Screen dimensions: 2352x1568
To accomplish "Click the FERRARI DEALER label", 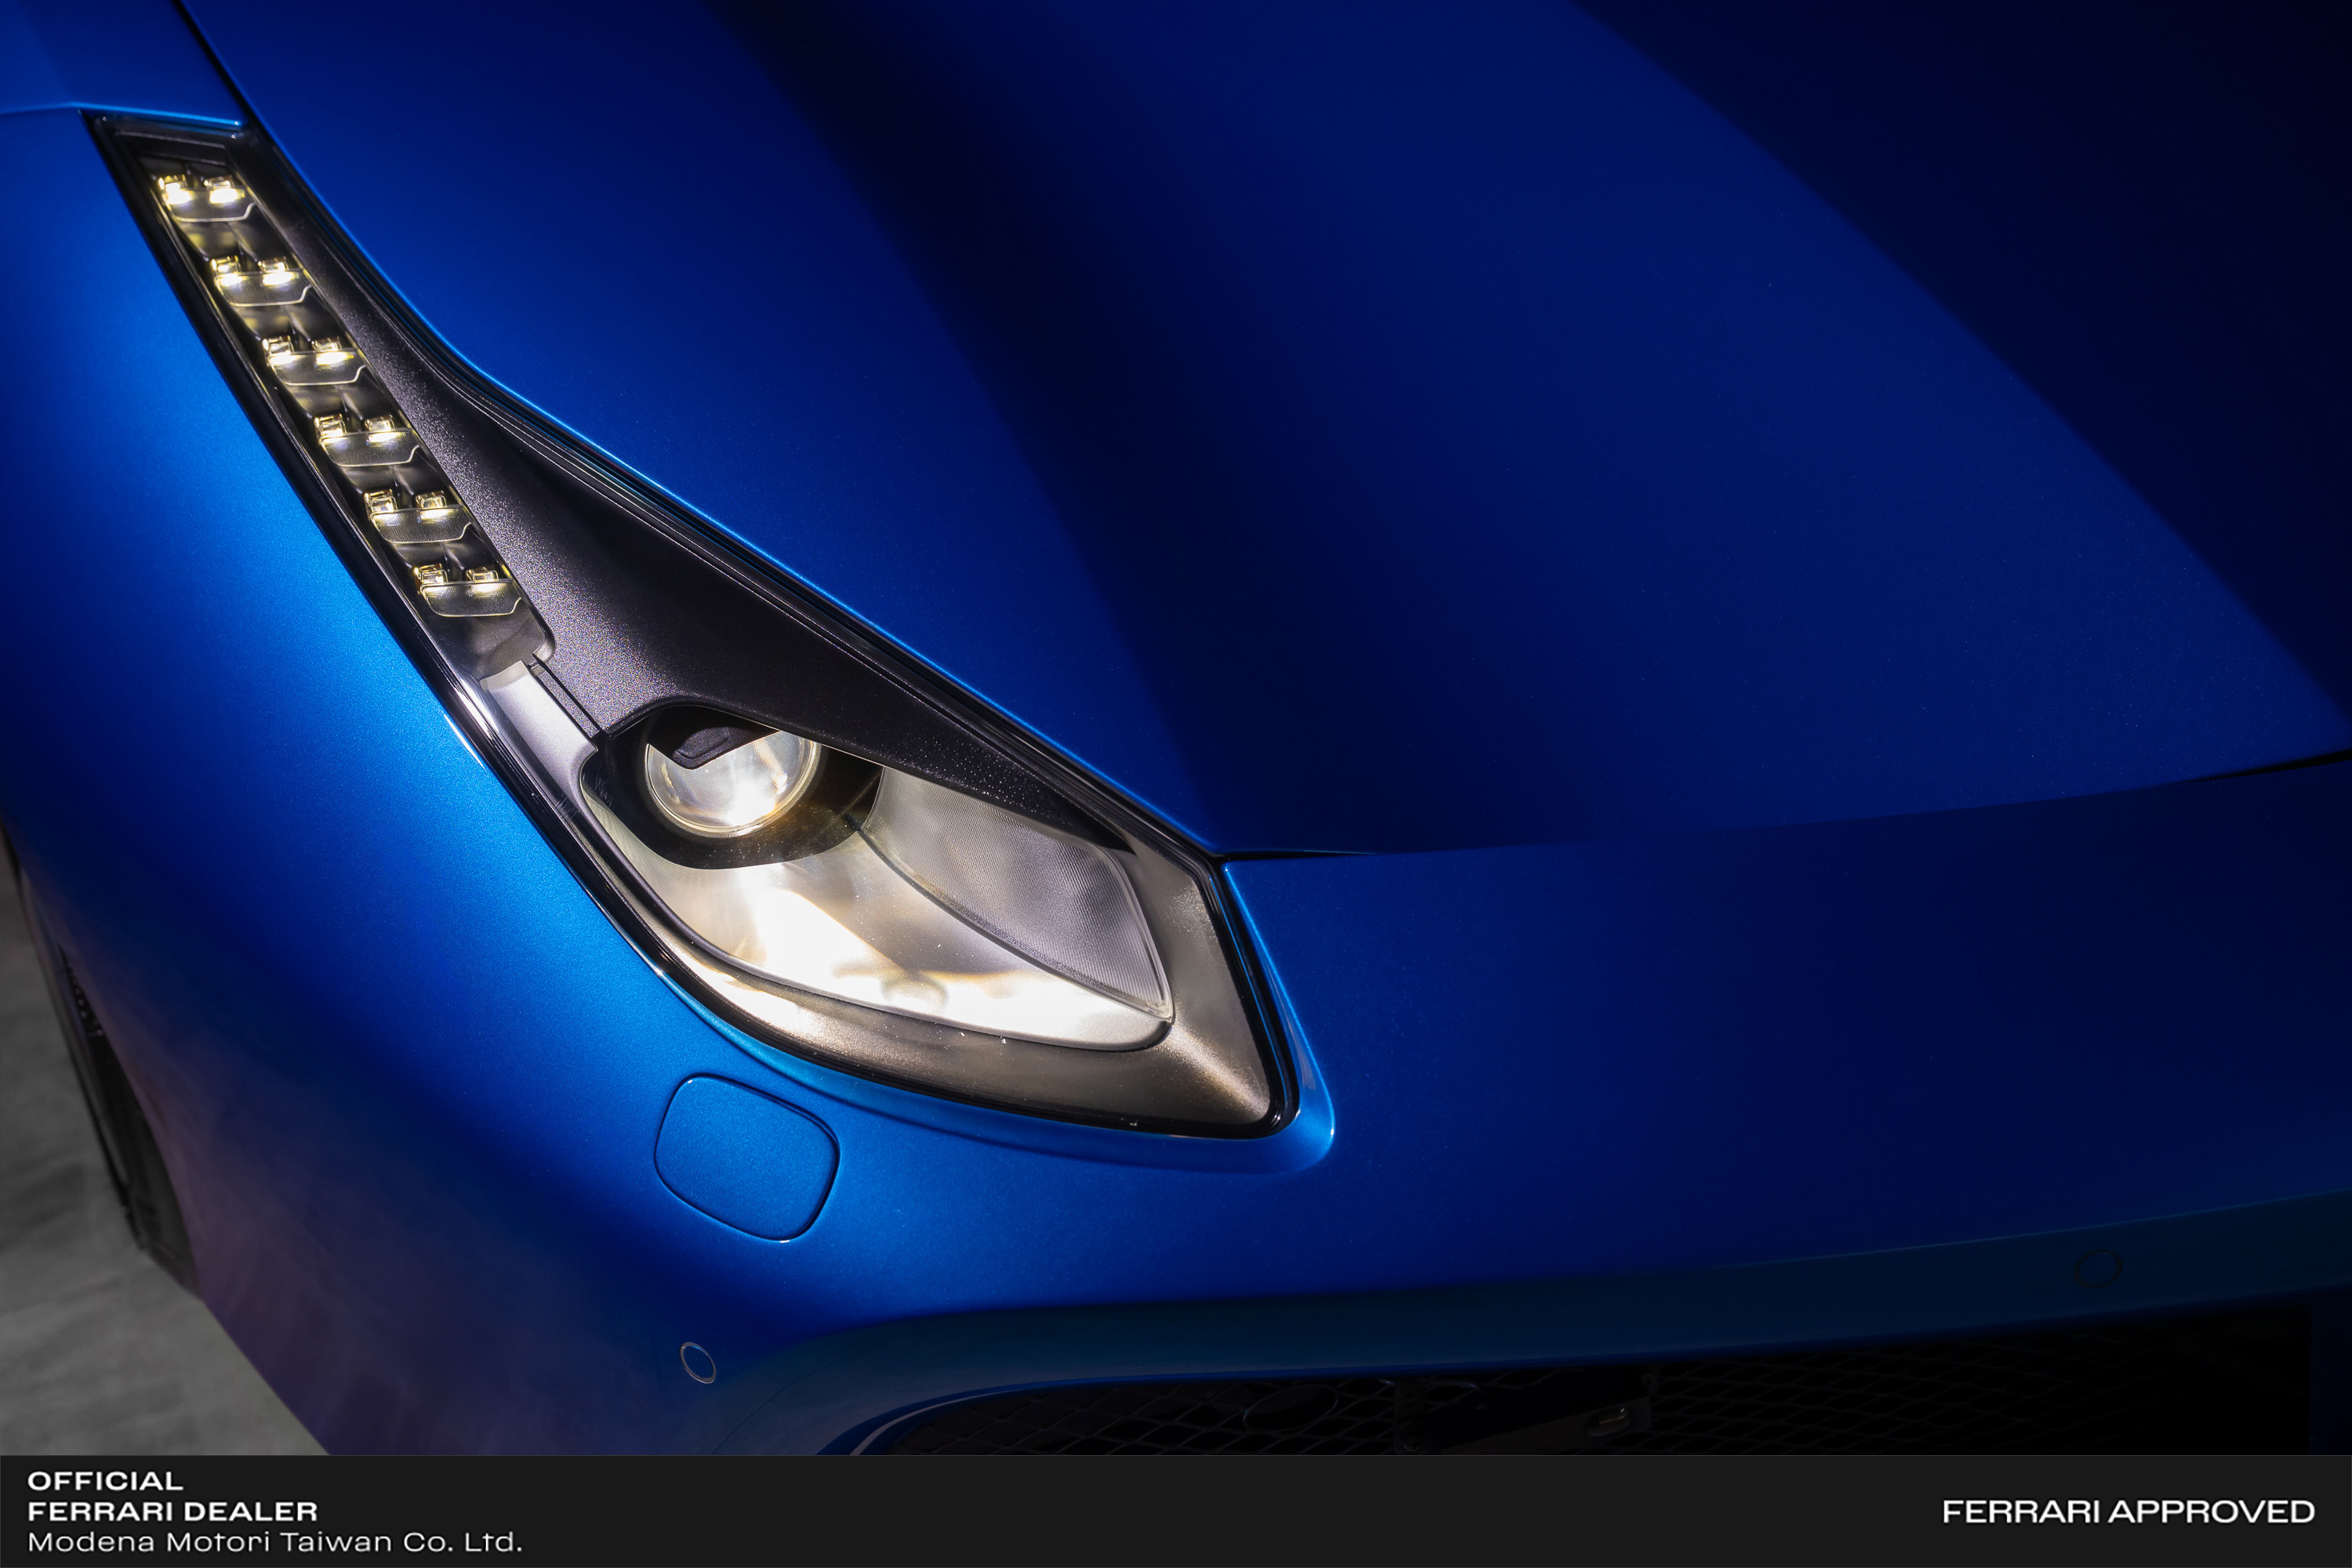I will pos(172,1511).
